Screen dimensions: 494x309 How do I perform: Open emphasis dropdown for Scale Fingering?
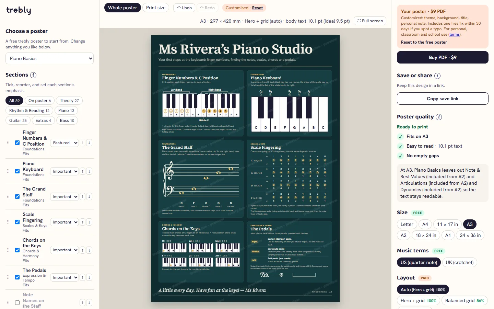(x=64, y=222)
